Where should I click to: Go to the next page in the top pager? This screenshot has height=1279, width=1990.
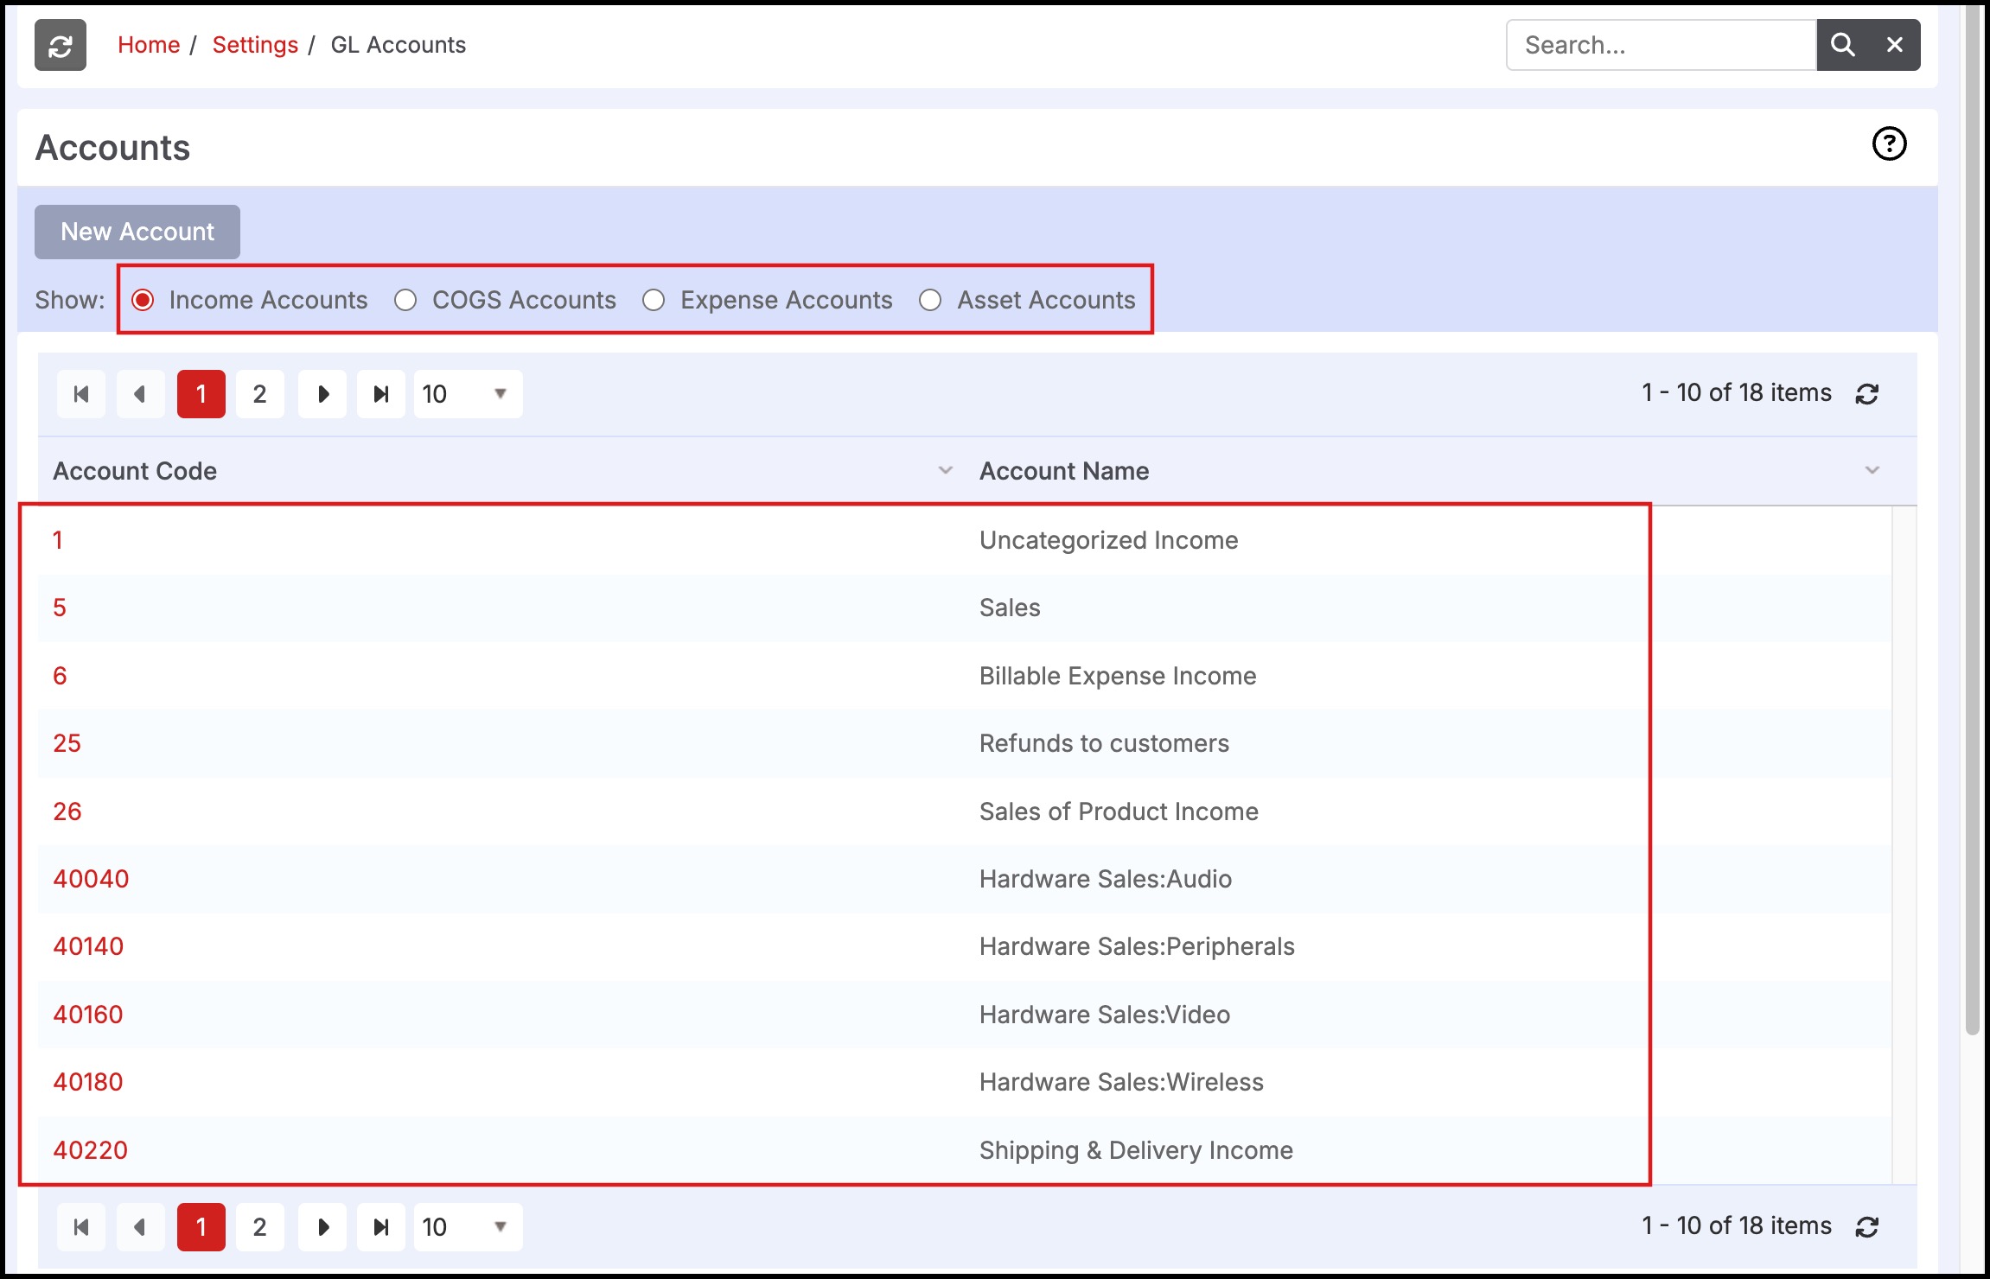322,394
